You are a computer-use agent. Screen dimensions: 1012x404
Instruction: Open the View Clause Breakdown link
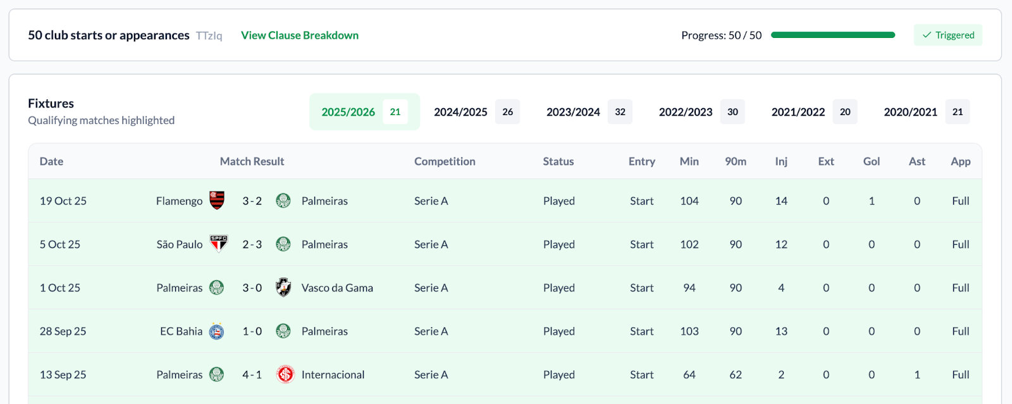300,35
